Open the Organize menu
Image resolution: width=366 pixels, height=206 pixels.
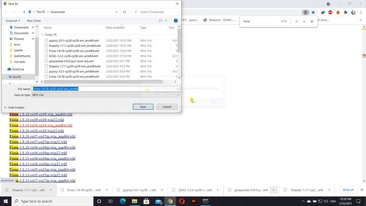[13, 21]
